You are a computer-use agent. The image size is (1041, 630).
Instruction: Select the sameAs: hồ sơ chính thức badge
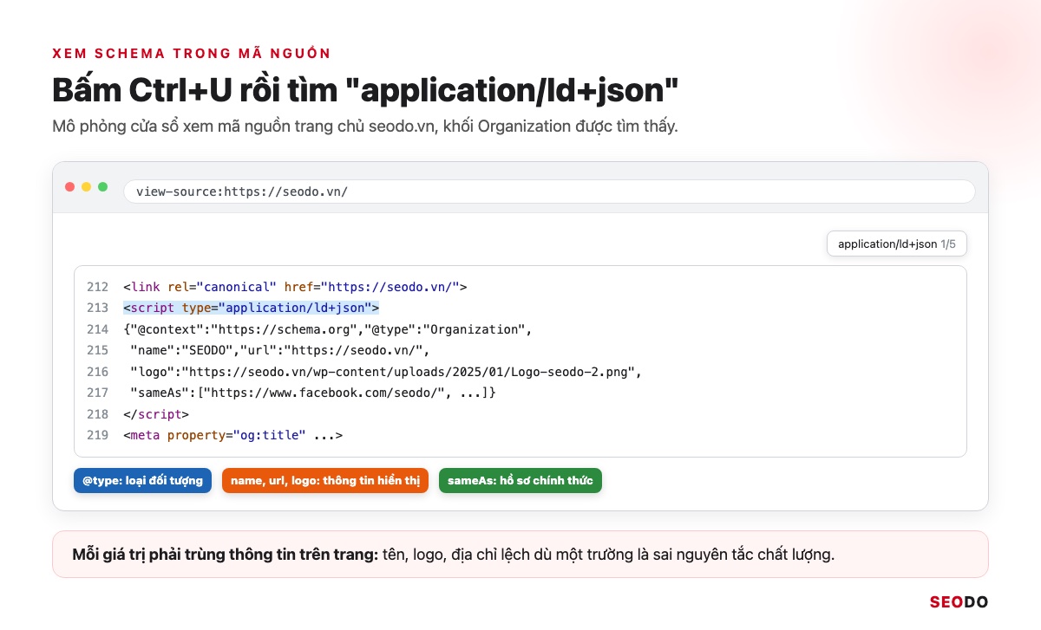(x=520, y=480)
